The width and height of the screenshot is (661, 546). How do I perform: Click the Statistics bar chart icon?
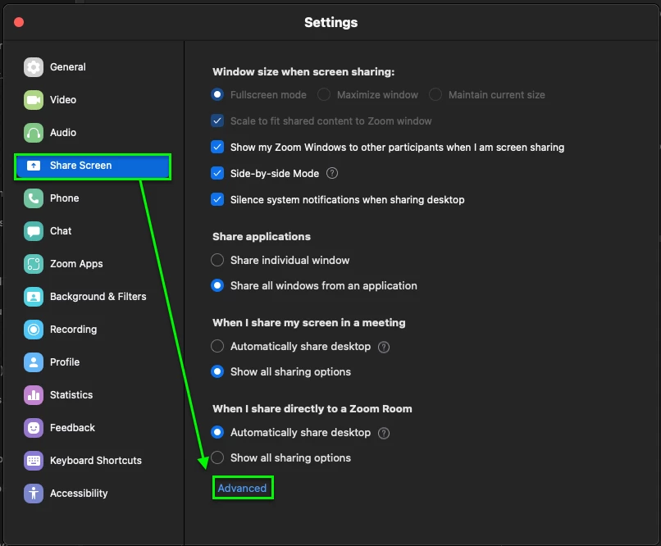pyautogui.click(x=34, y=395)
